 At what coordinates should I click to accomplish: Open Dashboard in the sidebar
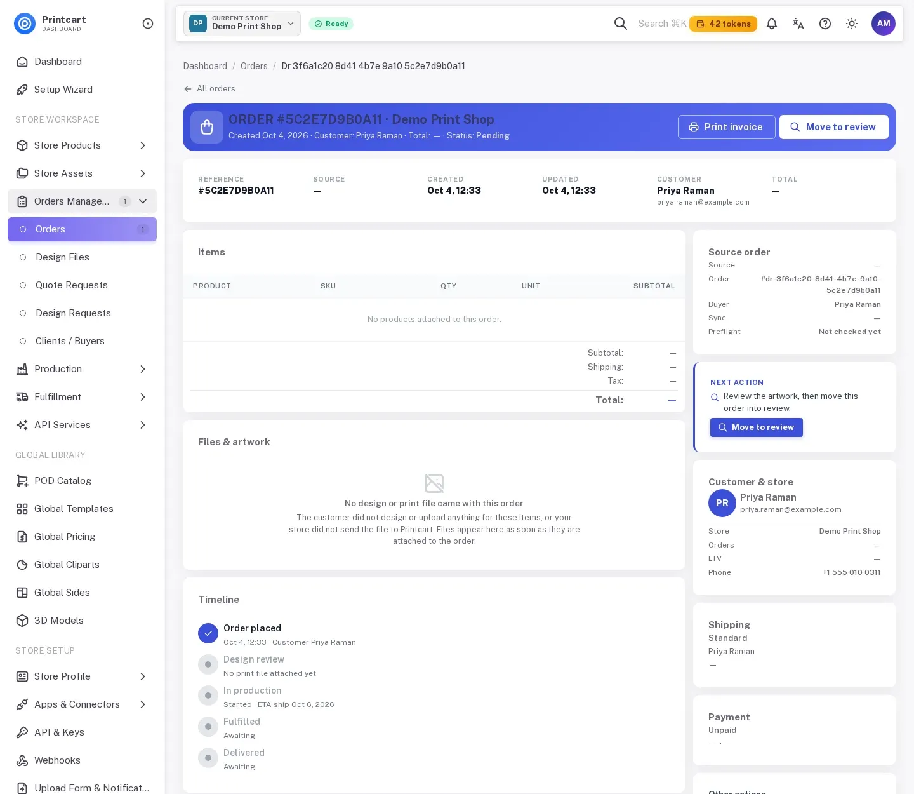(x=82, y=62)
